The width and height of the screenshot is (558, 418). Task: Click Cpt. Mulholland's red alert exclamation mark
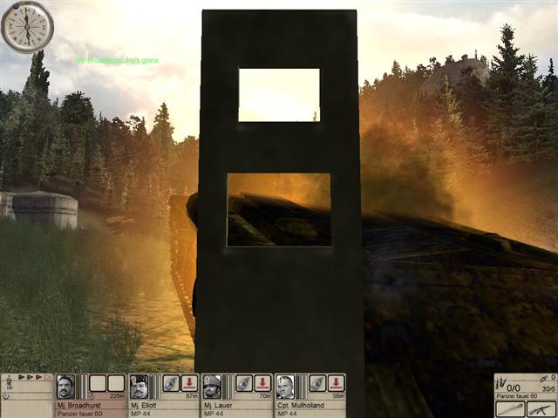[x=280, y=380]
